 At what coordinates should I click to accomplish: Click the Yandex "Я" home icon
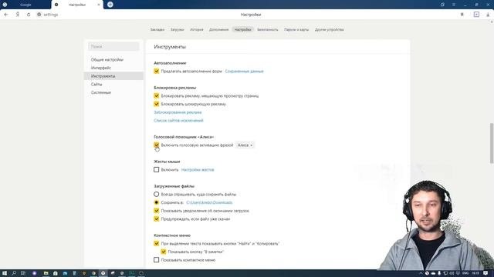(18, 15)
